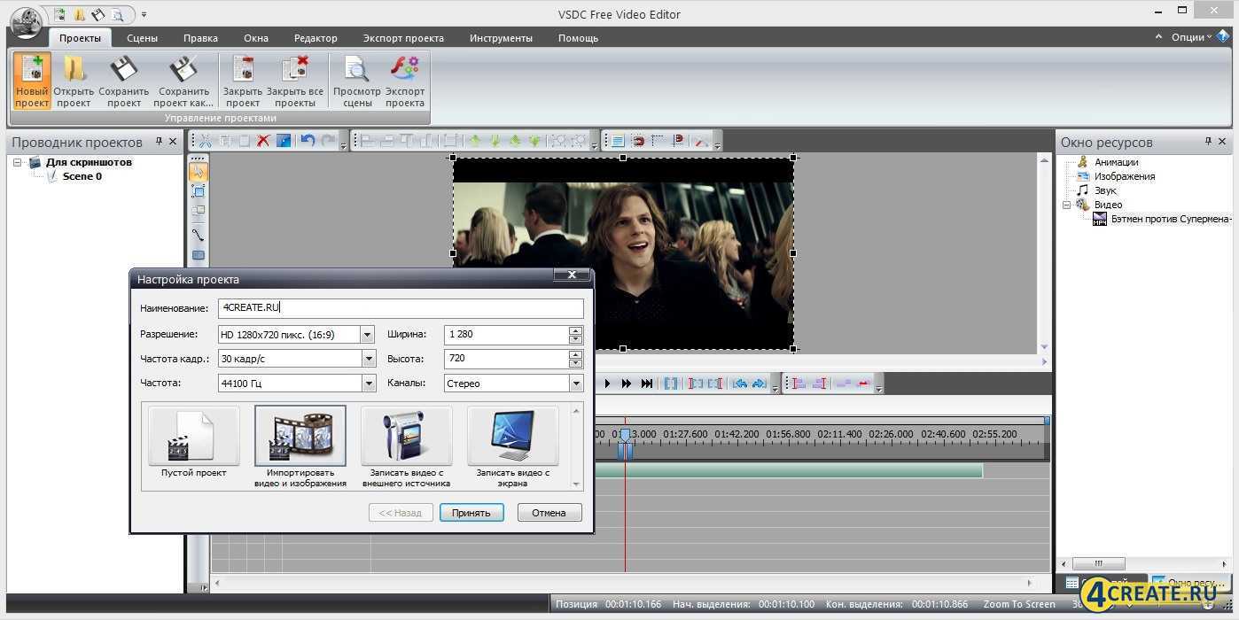The width and height of the screenshot is (1239, 620).
Task: Open the Окна ribbon tab
Action: (x=256, y=38)
